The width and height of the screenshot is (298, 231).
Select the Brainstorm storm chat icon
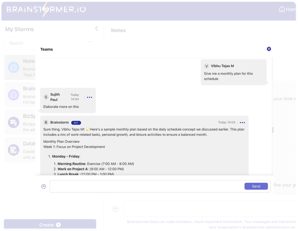click(13, 95)
